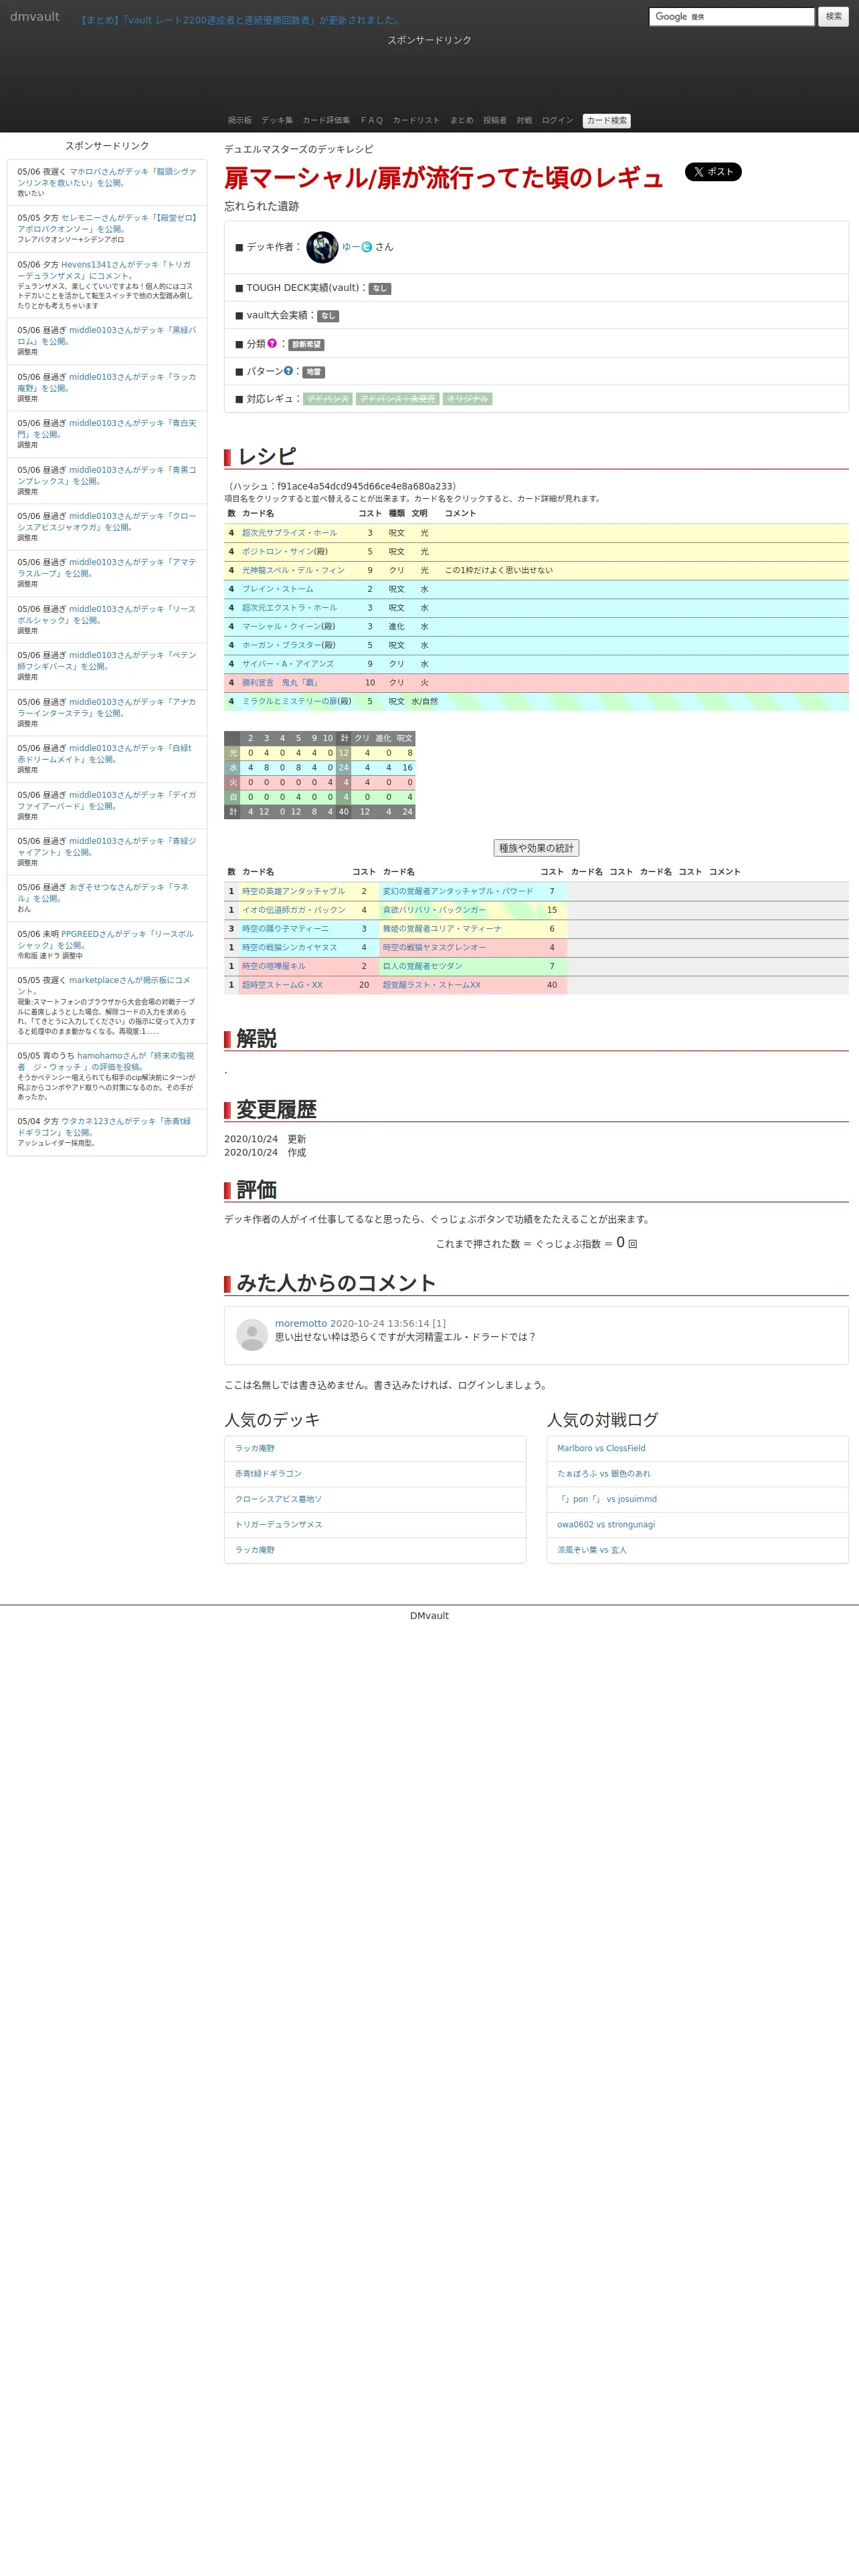This screenshot has height=2576, width=859.
Task: Open the カード評価集 menu item
Action: pos(326,120)
